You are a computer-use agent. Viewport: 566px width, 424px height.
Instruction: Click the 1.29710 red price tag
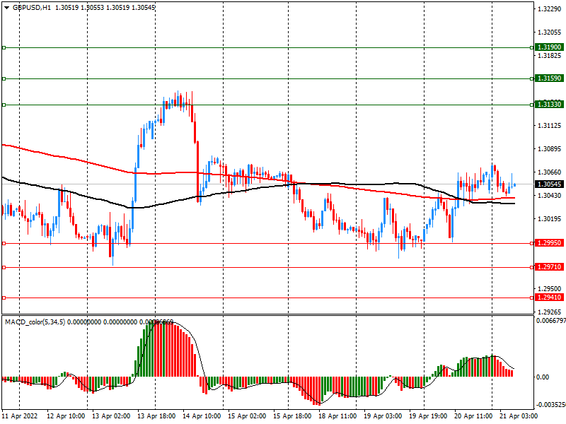(549, 268)
